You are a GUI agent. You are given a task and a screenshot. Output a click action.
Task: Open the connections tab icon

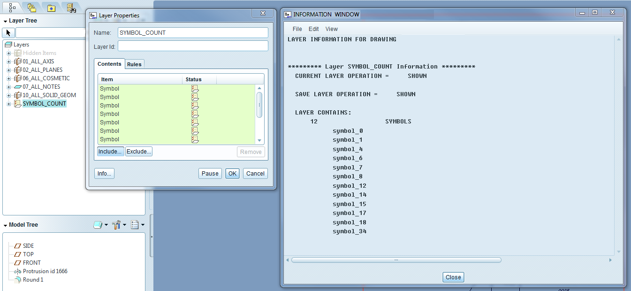[x=71, y=7]
